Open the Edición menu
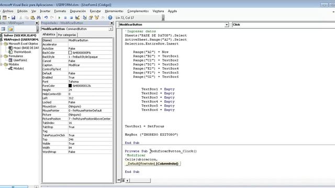The image size is (335, 188). coord(23,11)
